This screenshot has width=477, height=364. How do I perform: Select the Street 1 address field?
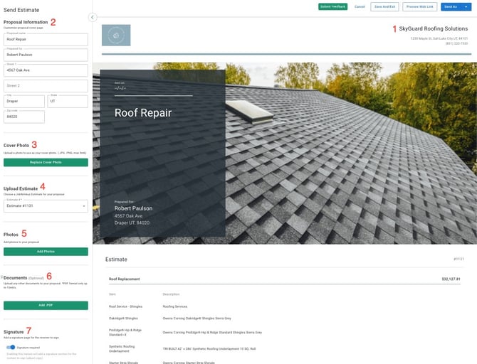click(x=46, y=70)
